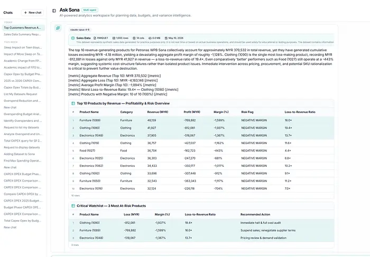Click the Product Name header in Top 10 table
370x257 pixels.
point(89,112)
